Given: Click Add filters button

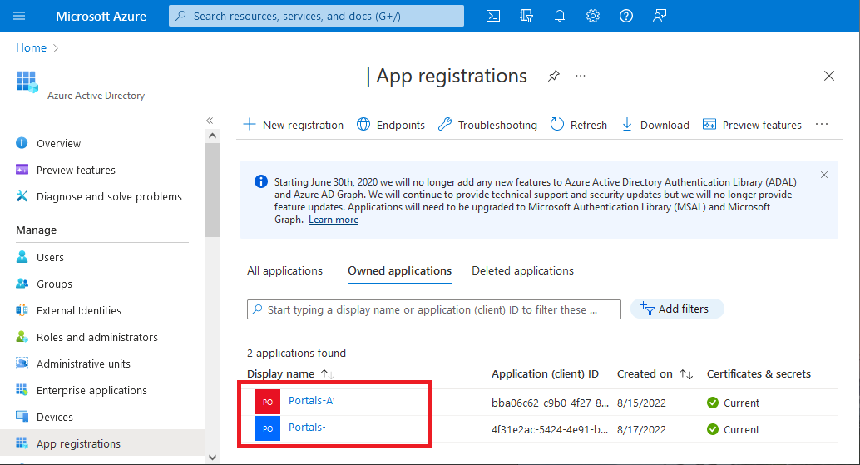Looking at the screenshot, I should coord(677,309).
